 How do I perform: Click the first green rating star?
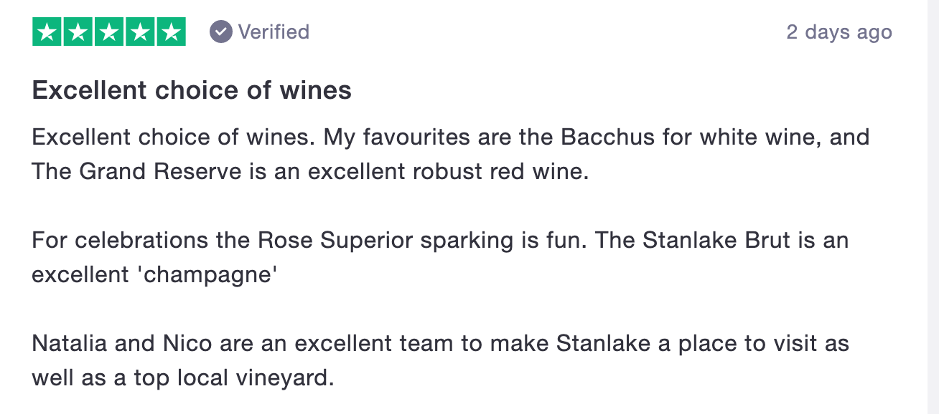tap(47, 32)
